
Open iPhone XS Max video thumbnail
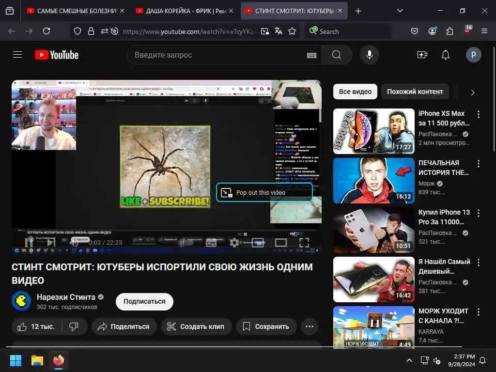click(x=373, y=131)
